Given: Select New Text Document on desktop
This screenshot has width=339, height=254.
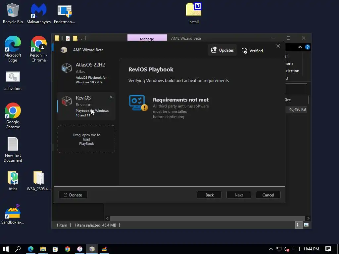Looking at the screenshot, I should coord(13,149).
